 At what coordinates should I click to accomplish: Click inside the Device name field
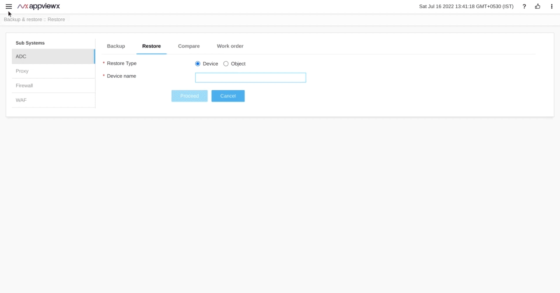coord(250,77)
